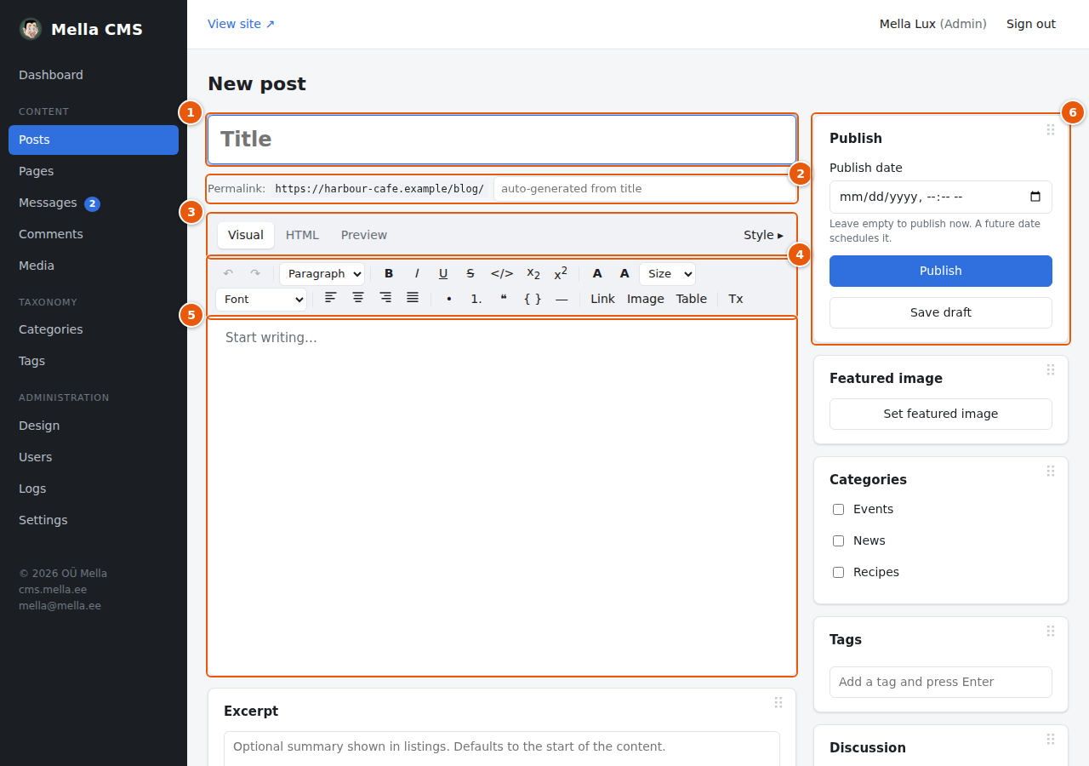Screen dimensions: 1089x766
Task: Toggle bold formatting in the editor toolbar
Action: pyautogui.click(x=389, y=273)
